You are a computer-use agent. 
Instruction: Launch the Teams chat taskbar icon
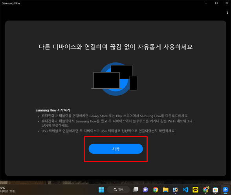145,190
